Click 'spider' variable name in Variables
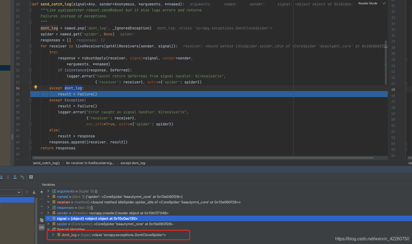This screenshot has height=244, width=412. 62,224
